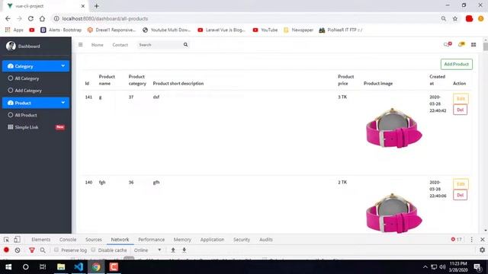Collapse the Product menu chevron

coord(63,103)
